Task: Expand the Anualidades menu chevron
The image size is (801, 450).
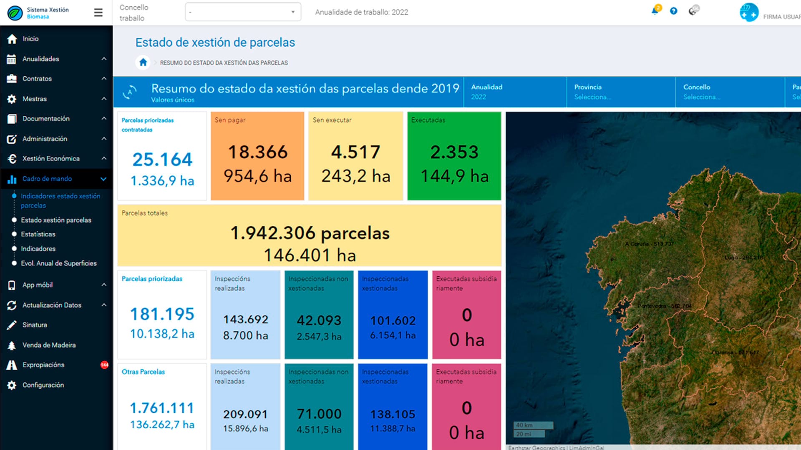Action: click(104, 59)
